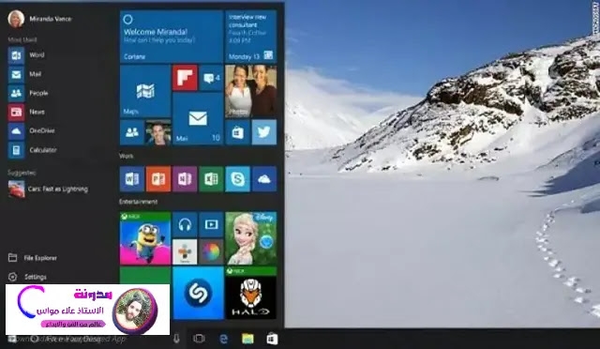This screenshot has width=600, height=349.
Task: Open the Word tile in Work group
Action: point(132,179)
